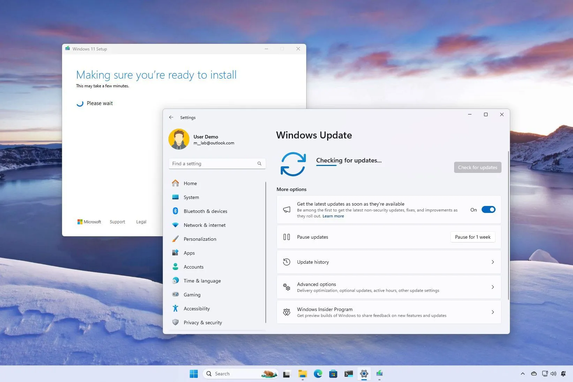Click the Update history clock icon
This screenshot has height=382, width=573.
(x=287, y=262)
